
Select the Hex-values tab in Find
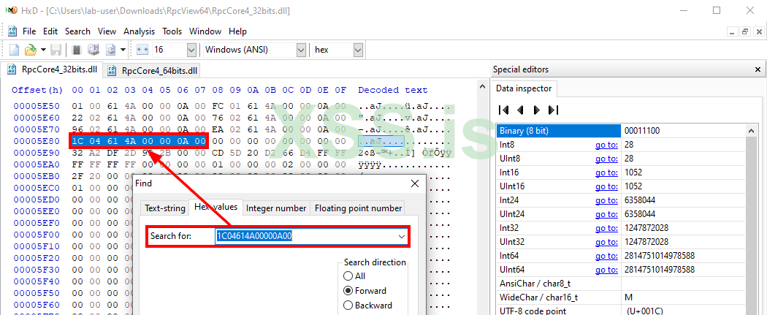pyautogui.click(x=215, y=207)
